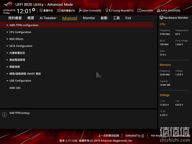Click the Hardware Monitor display icon
Image resolution: width=192 pixels, height=144 pixels.
(161, 18)
